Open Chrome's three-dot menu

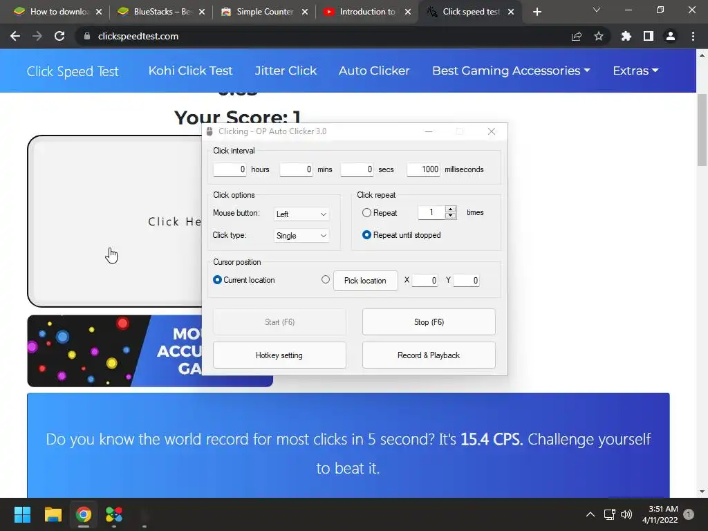tap(693, 36)
